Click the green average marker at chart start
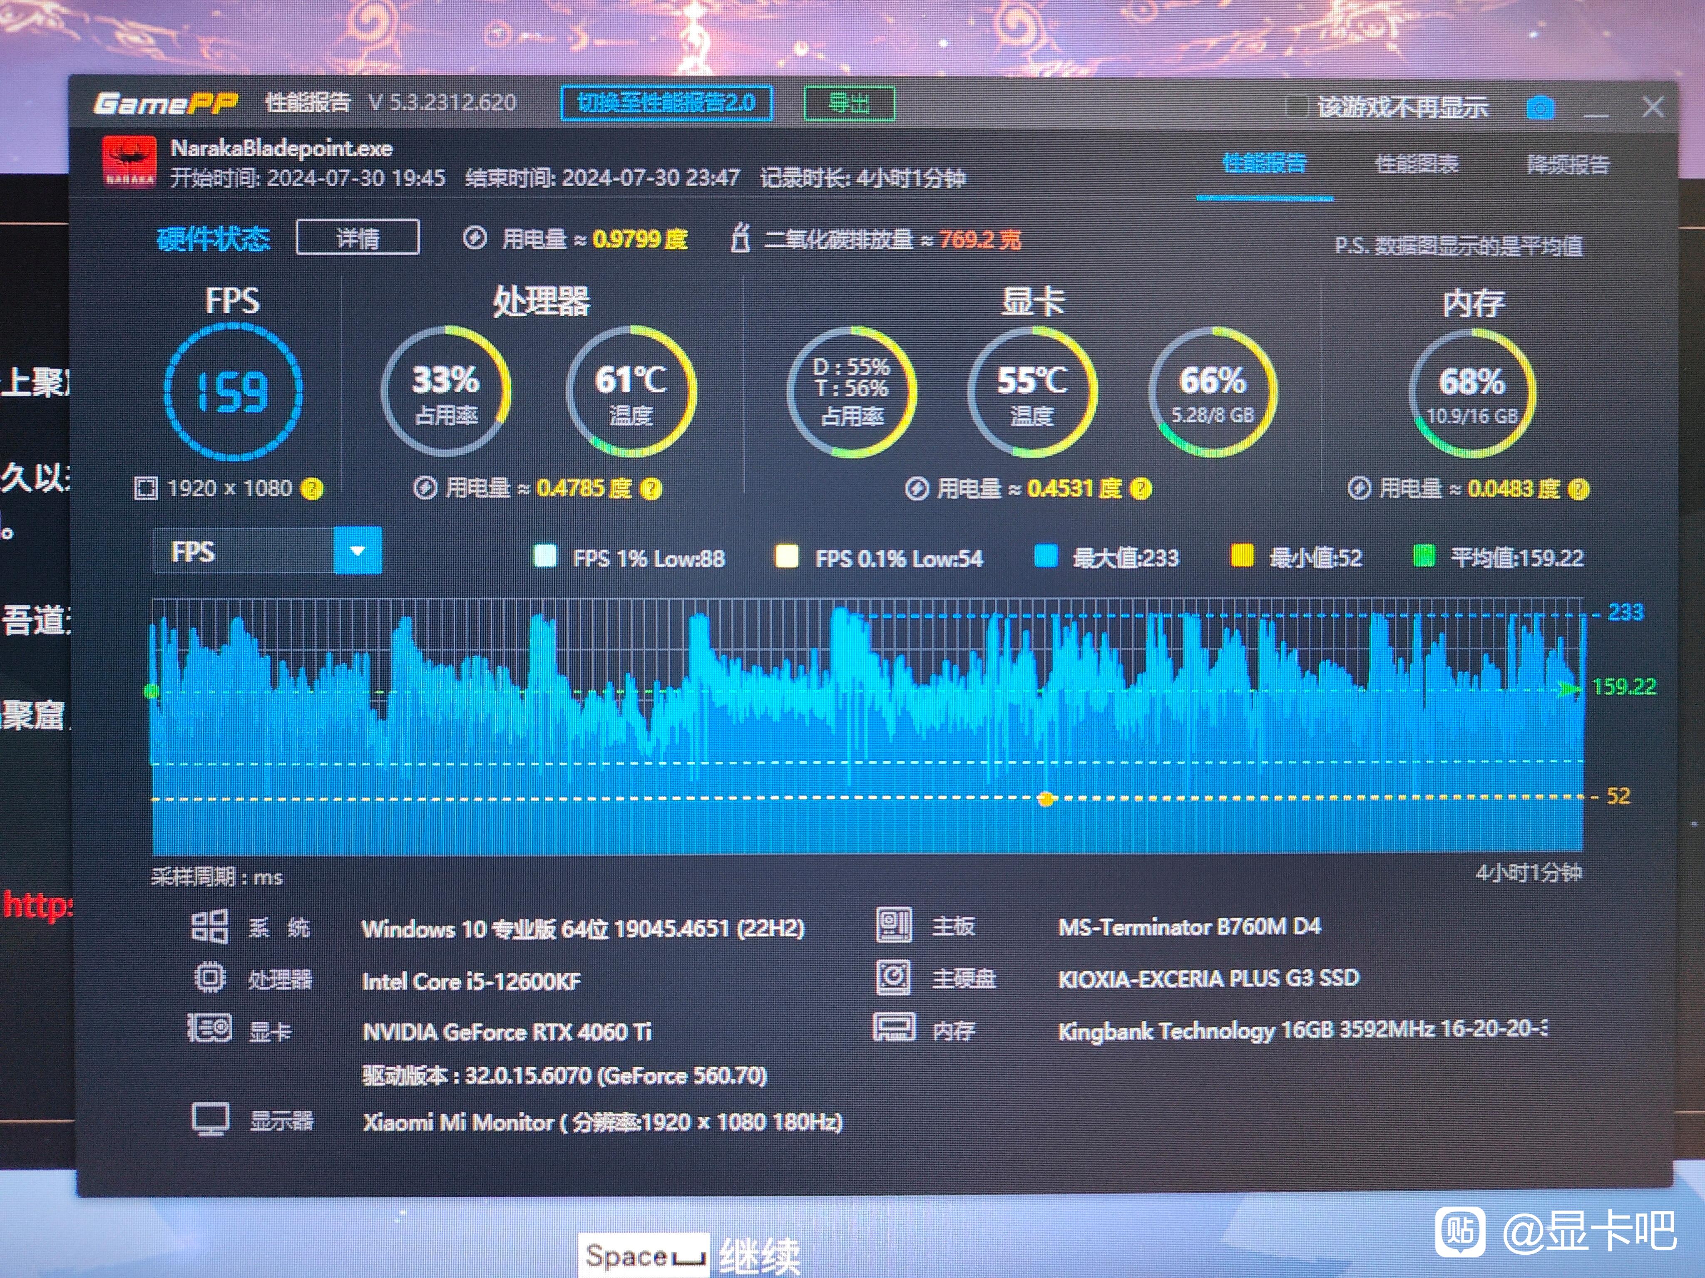This screenshot has height=1278, width=1705. pyautogui.click(x=152, y=691)
